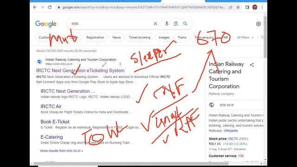Screen dimensions: 297x167
Task: Start voice search with the microphone
Action: [x=167, y=24]
